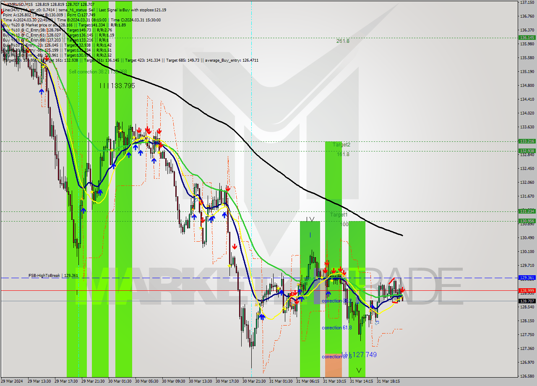The width and height of the screenshot is (537, 386).
Task: Click the 136.760 price axis label
Action: [x=527, y=16]
